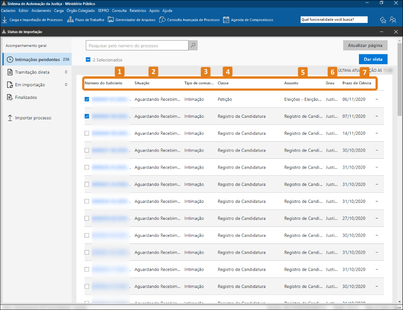The width and height of the screenshot is (403, 310).
Task: Open row options for the 06/11/2020 entry
Action: tap(377, 99)
